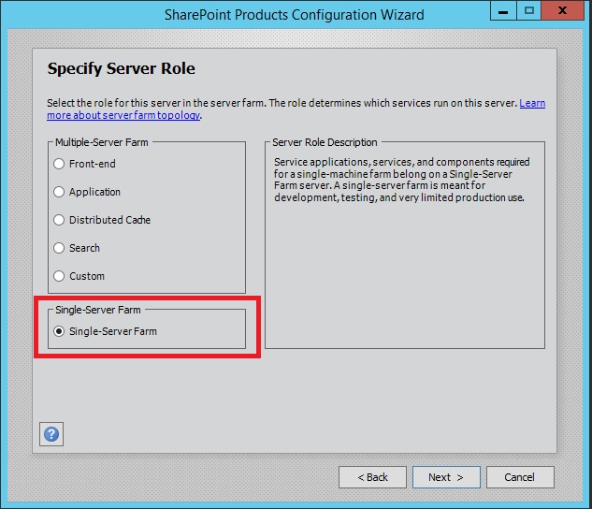Click the Specify Server Role heading
The width and height of the screenshot is (592, 509).
[122, 69]
